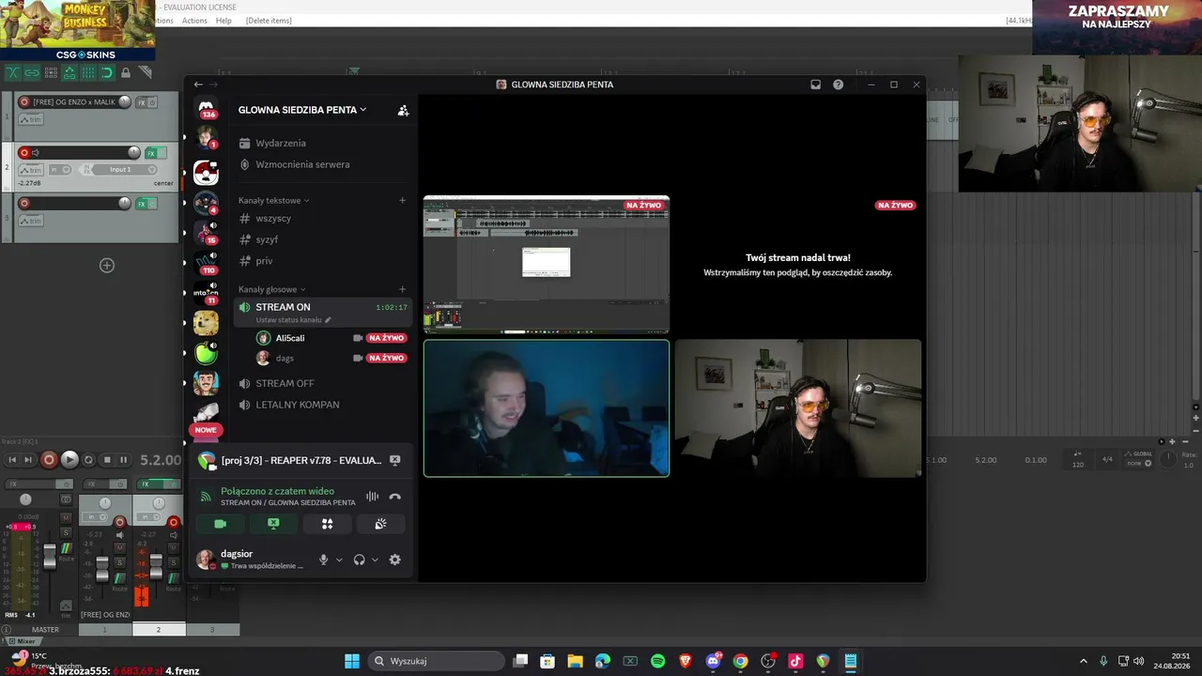Image resolution: width=1202 pixels, height=676 pixels.
Task: Toggle Discord camera button in voice panel
Action: [x=221, y=524]
